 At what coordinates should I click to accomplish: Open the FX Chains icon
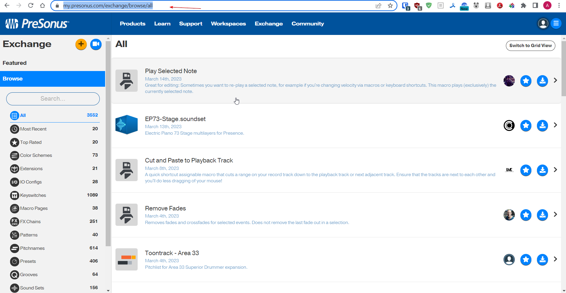(x=15, y=222)
